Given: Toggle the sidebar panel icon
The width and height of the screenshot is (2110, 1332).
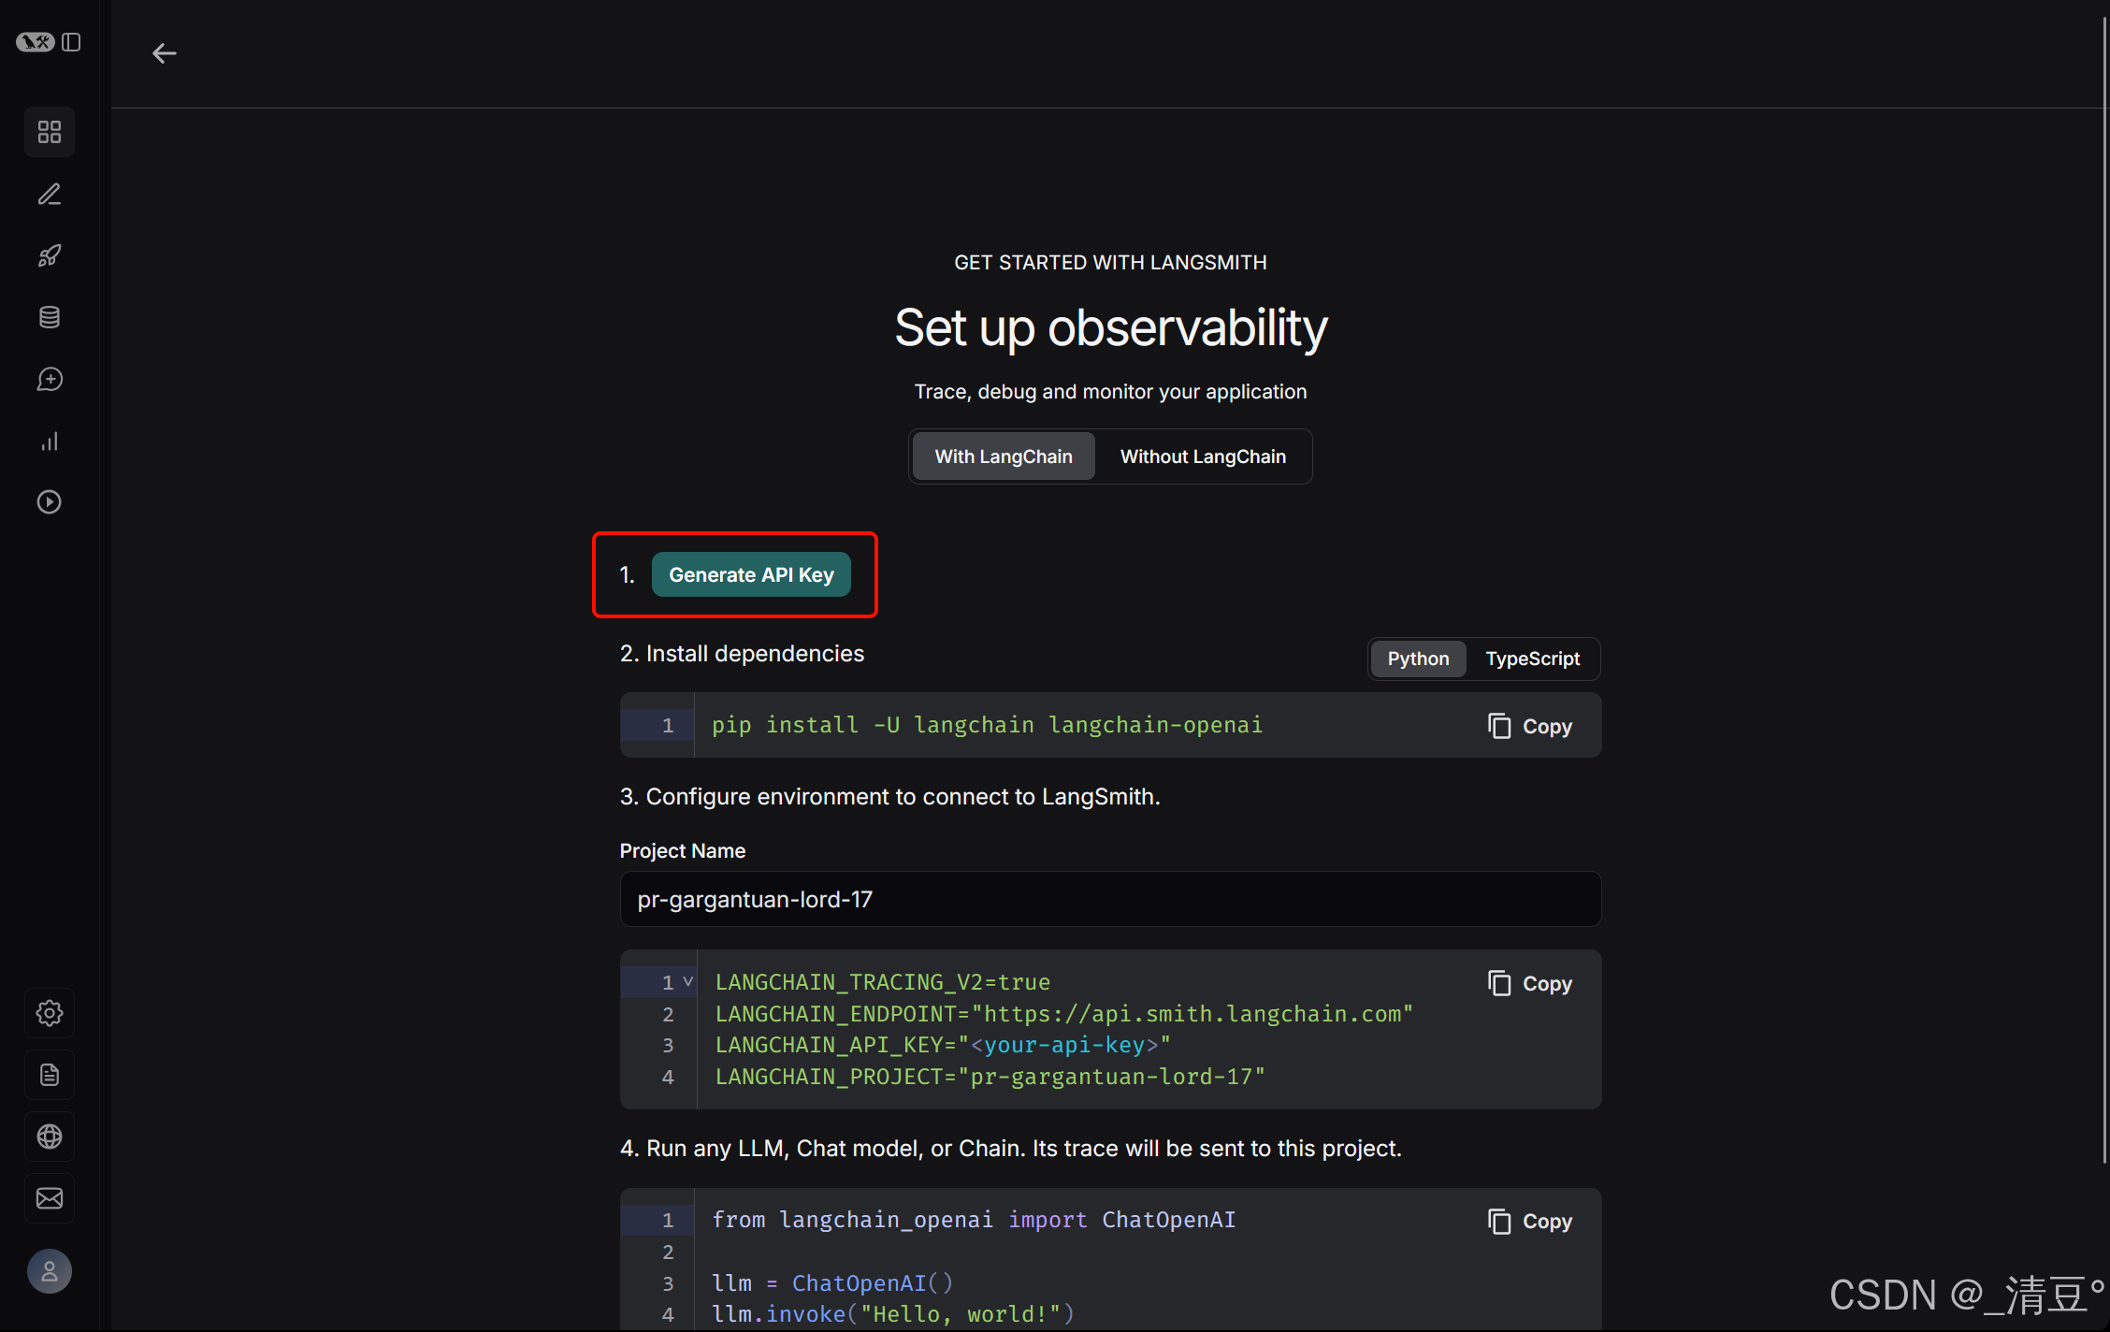Looking at the screenshot, I should tap(71, 42).
